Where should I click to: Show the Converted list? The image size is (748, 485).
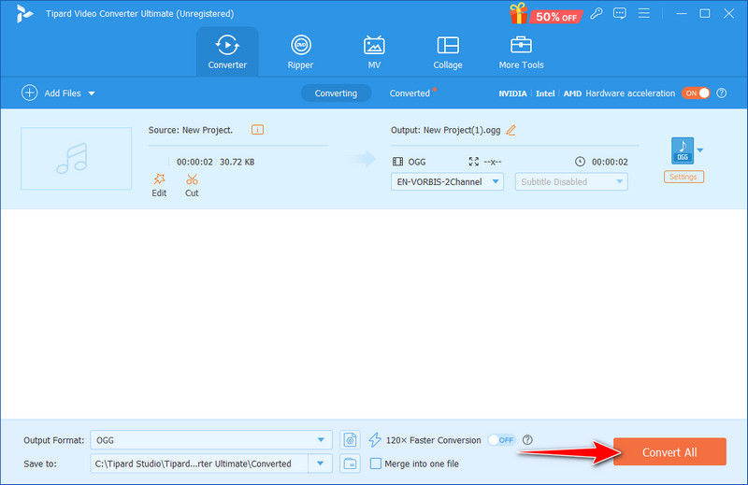coord(410,93)
